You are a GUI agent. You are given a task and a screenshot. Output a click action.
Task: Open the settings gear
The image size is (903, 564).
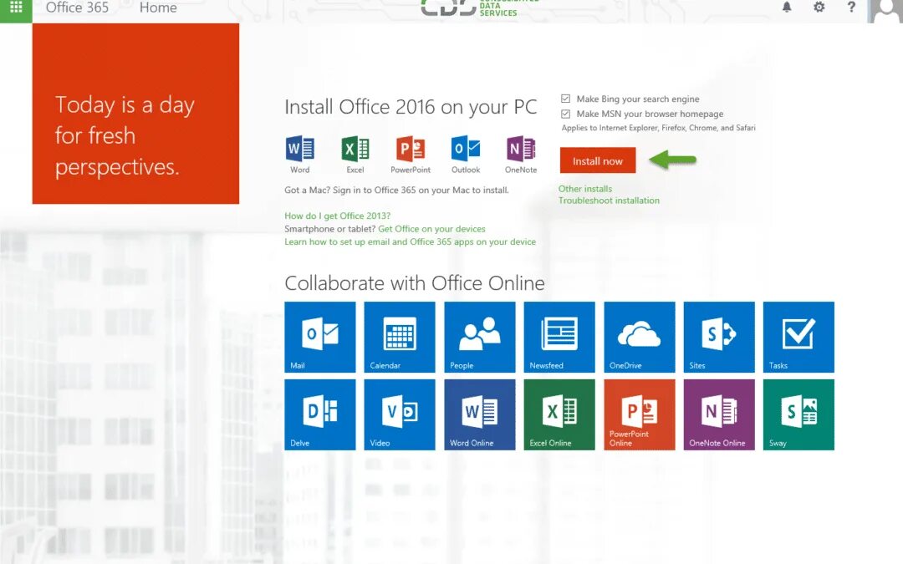point(819,8)
